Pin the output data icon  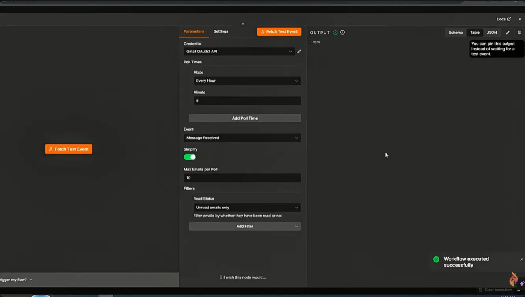pos(519,33)
